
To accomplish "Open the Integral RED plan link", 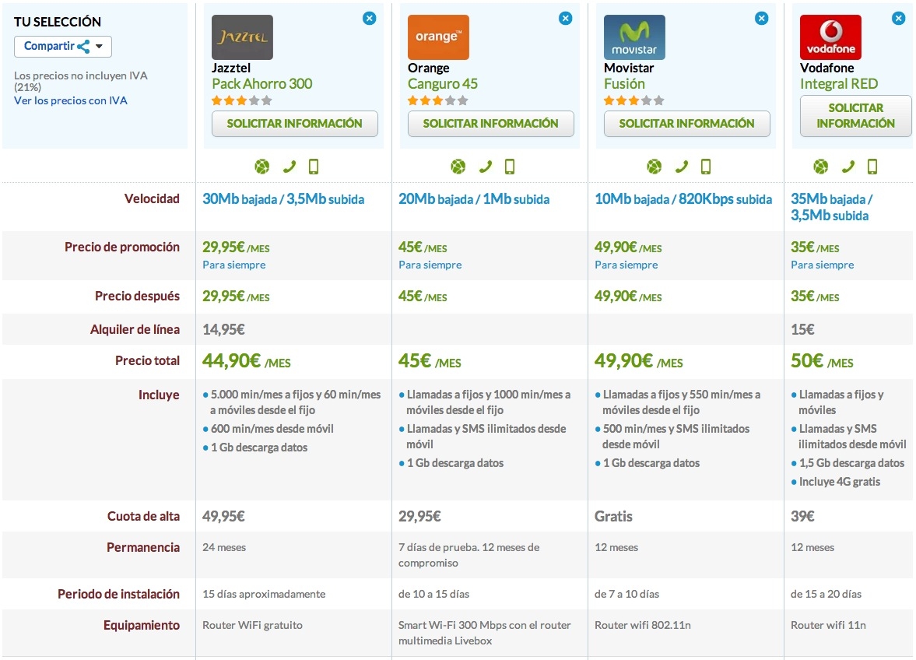I will (839, 84).
